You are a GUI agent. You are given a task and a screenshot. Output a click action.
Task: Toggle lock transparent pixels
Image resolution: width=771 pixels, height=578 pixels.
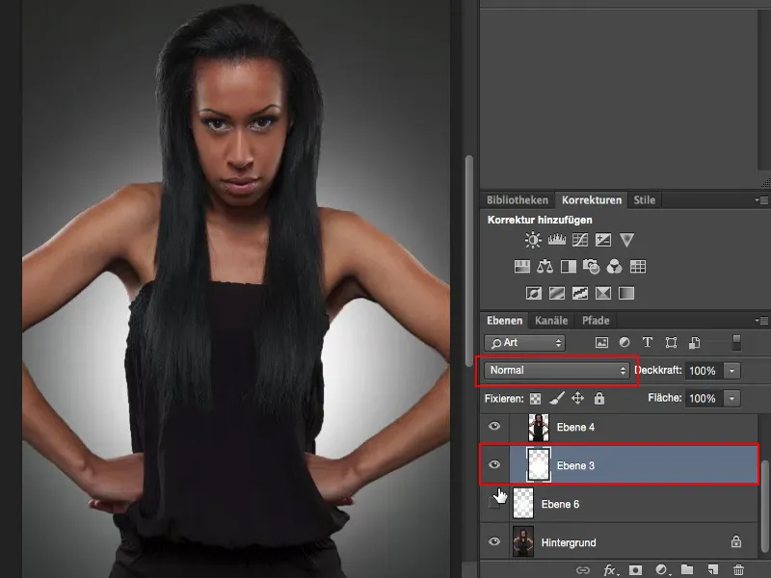point(535,398)
